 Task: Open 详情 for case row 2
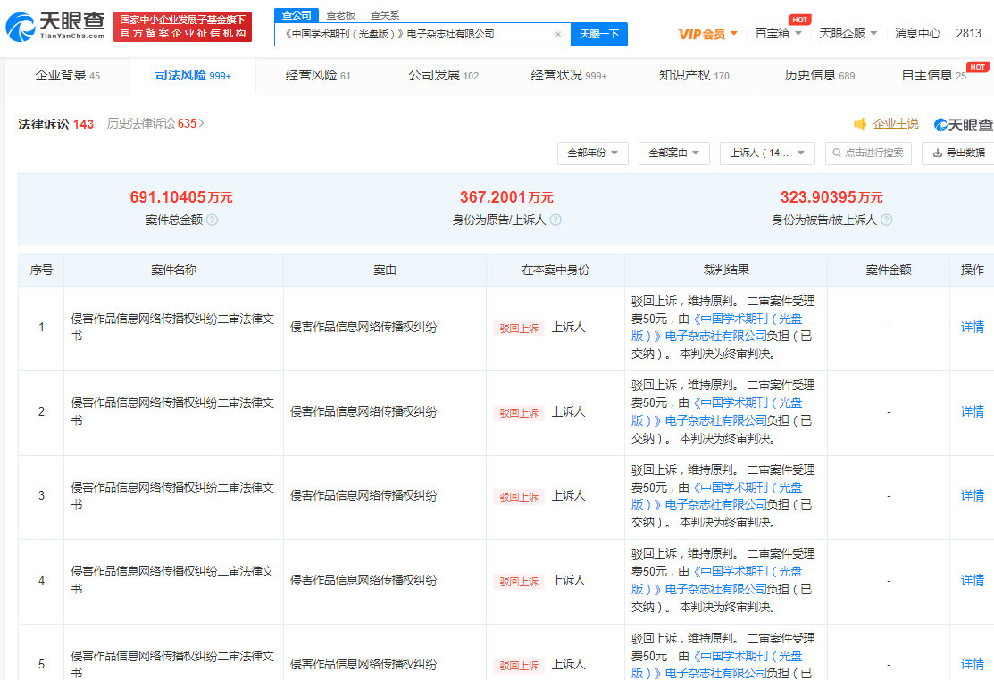972,411
